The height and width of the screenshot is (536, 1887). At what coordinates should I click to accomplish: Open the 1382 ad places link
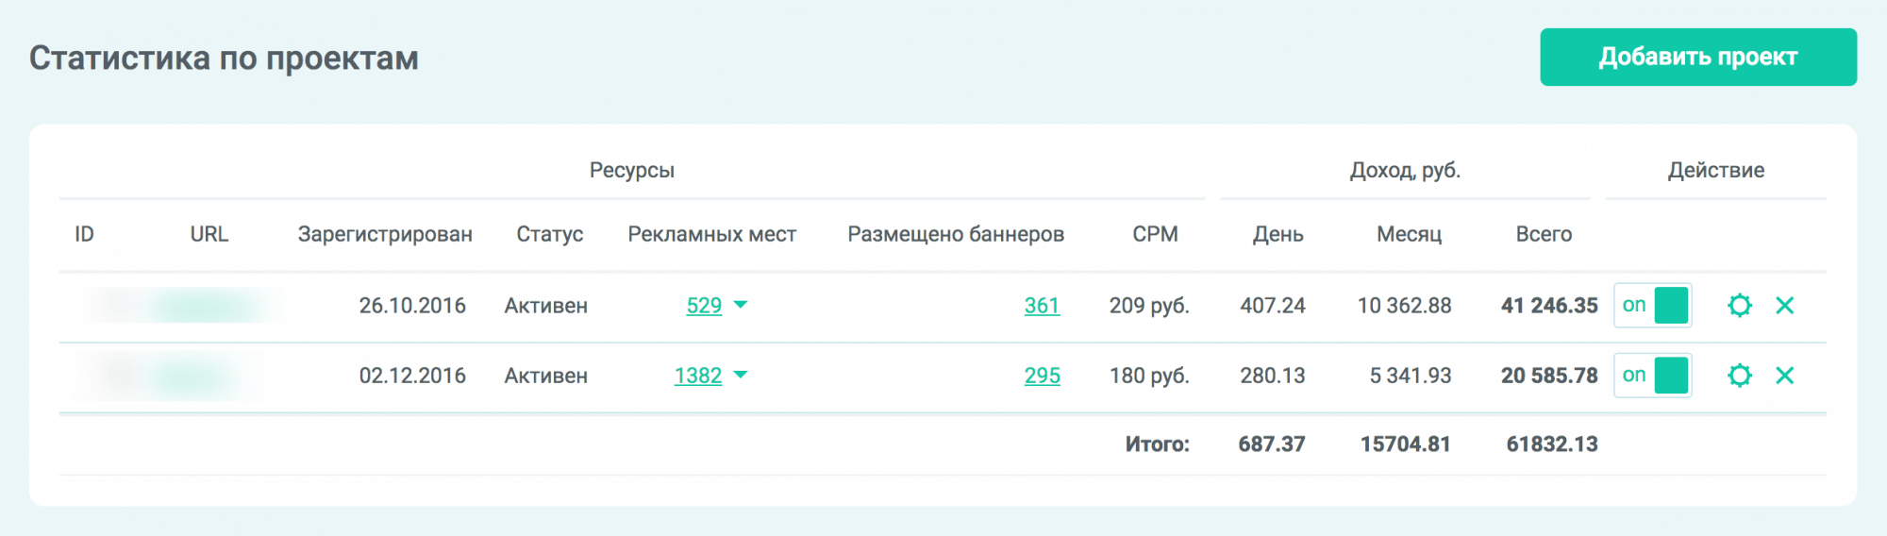[697, 376]
